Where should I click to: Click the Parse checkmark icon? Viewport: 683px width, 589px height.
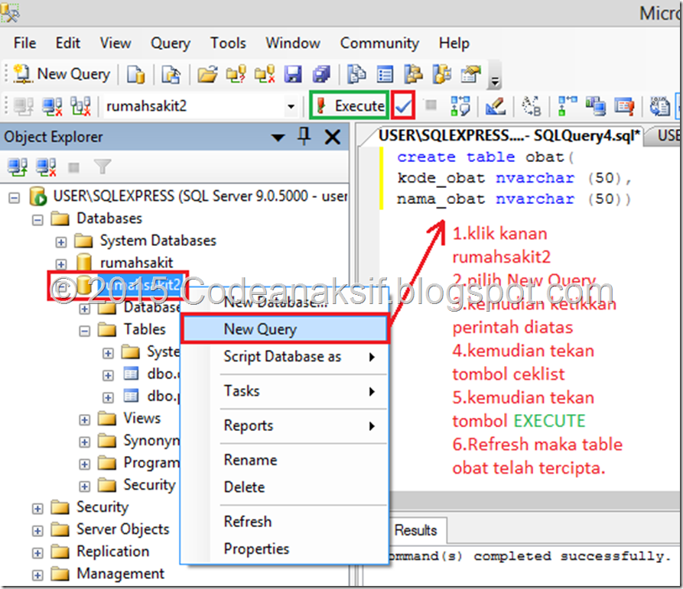coord(403,105)
